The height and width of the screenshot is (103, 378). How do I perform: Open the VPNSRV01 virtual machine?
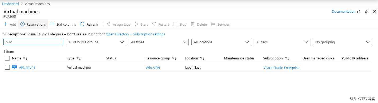(x=27, y=68)
